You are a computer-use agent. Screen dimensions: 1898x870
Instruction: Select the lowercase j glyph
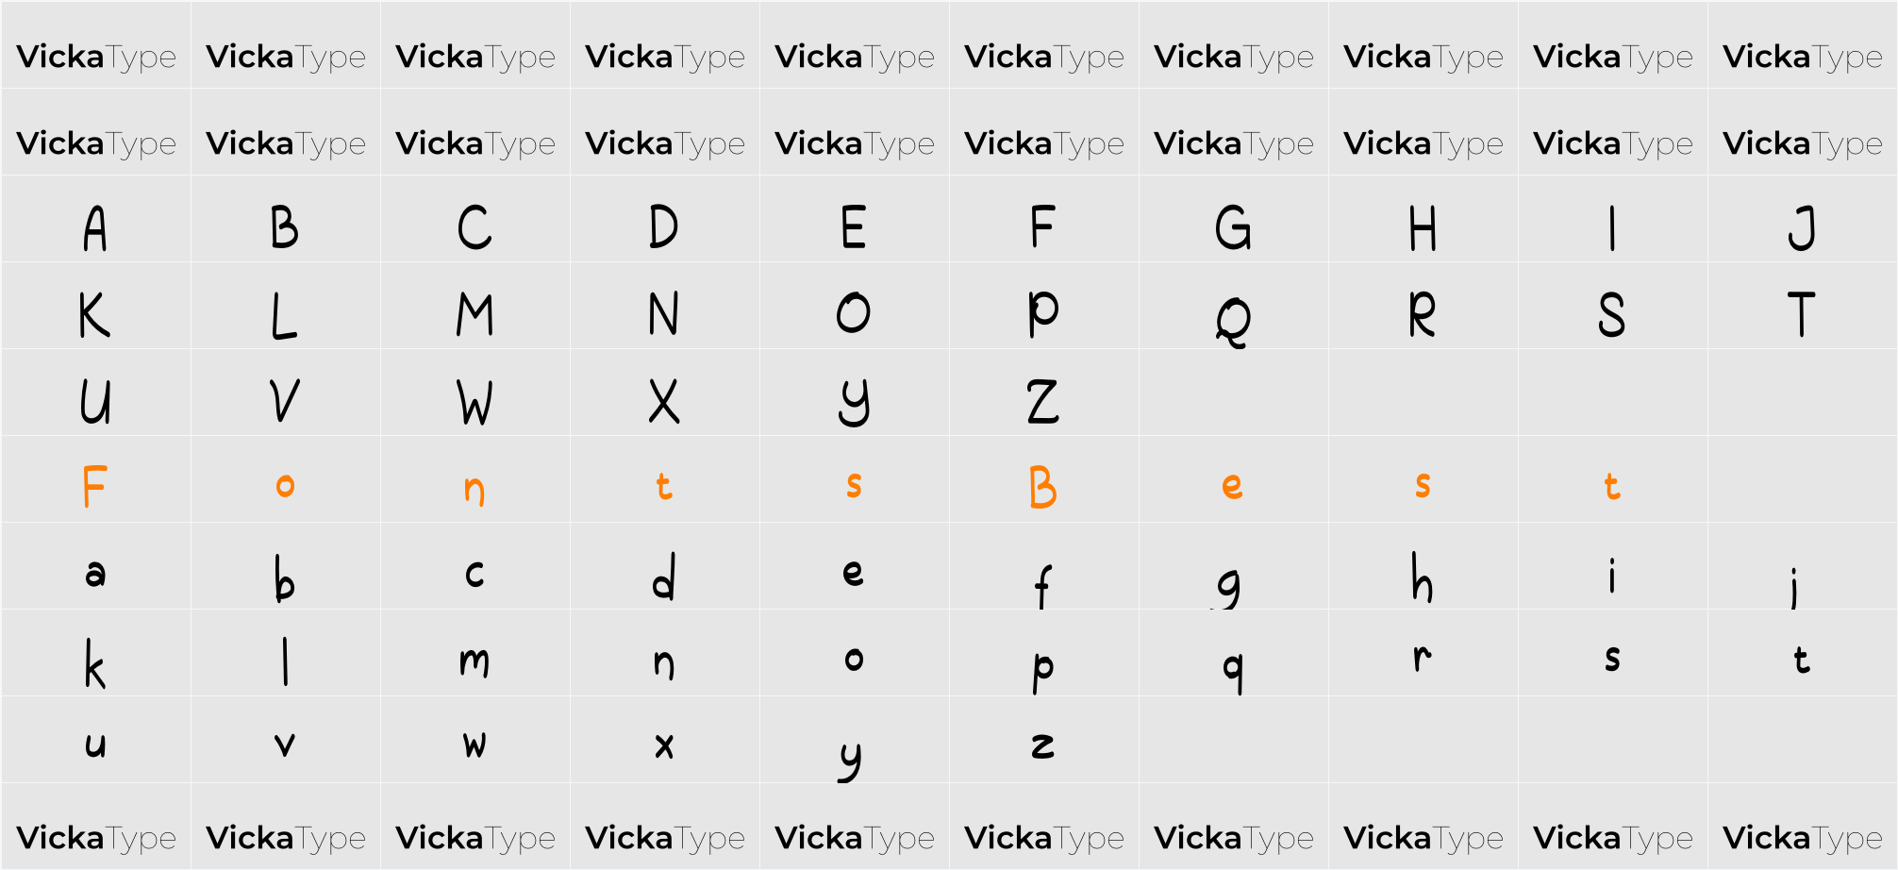click(1794, 587)
